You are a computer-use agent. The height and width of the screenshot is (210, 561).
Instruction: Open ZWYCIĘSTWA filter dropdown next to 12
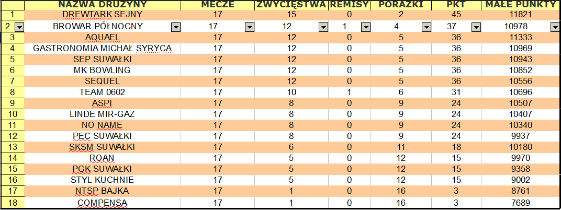coord(323,27)
